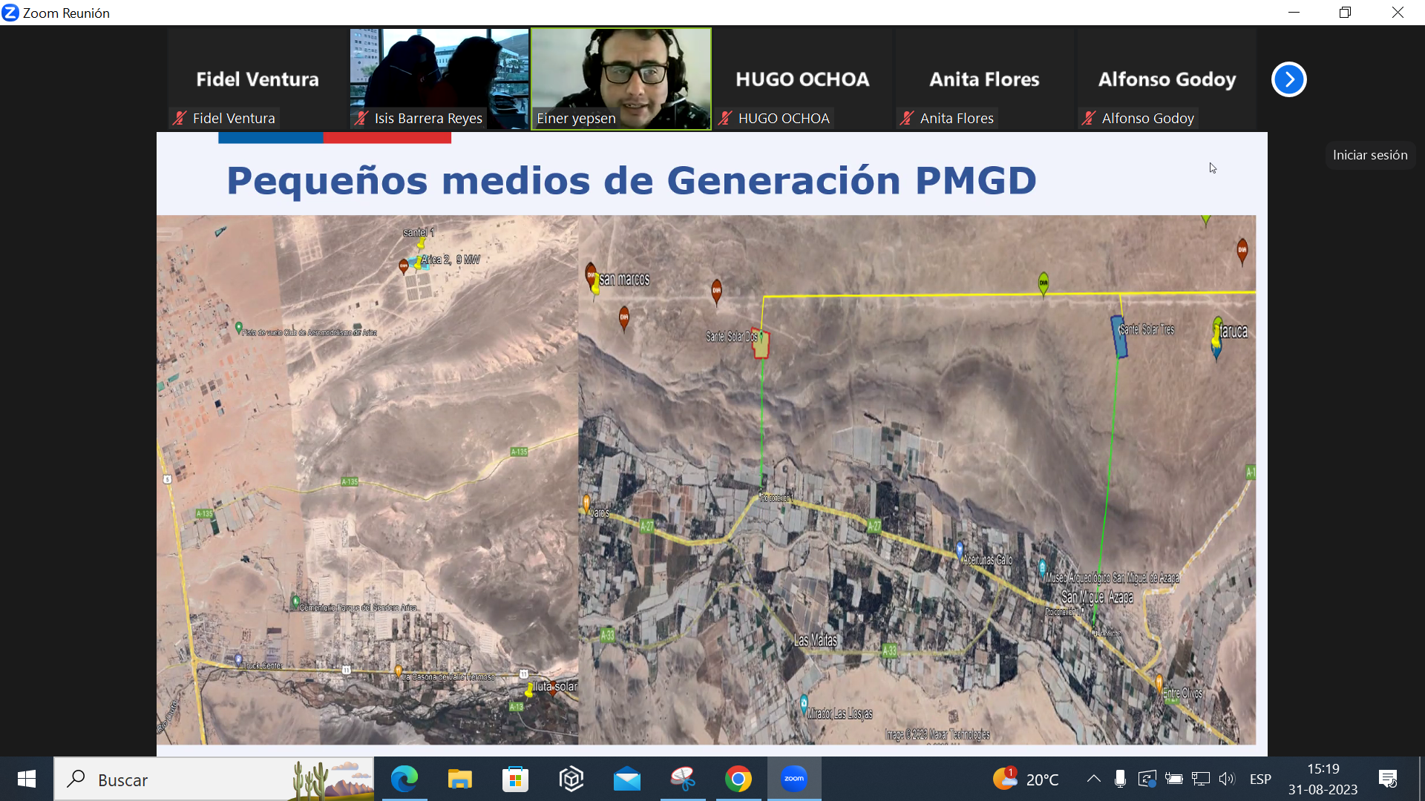The width and height of the screenshot is (1425, 801).
Task: Click Isis Barrera Reyes's muted mic icon
Action: pyautogui.click(x=361, y=118)
